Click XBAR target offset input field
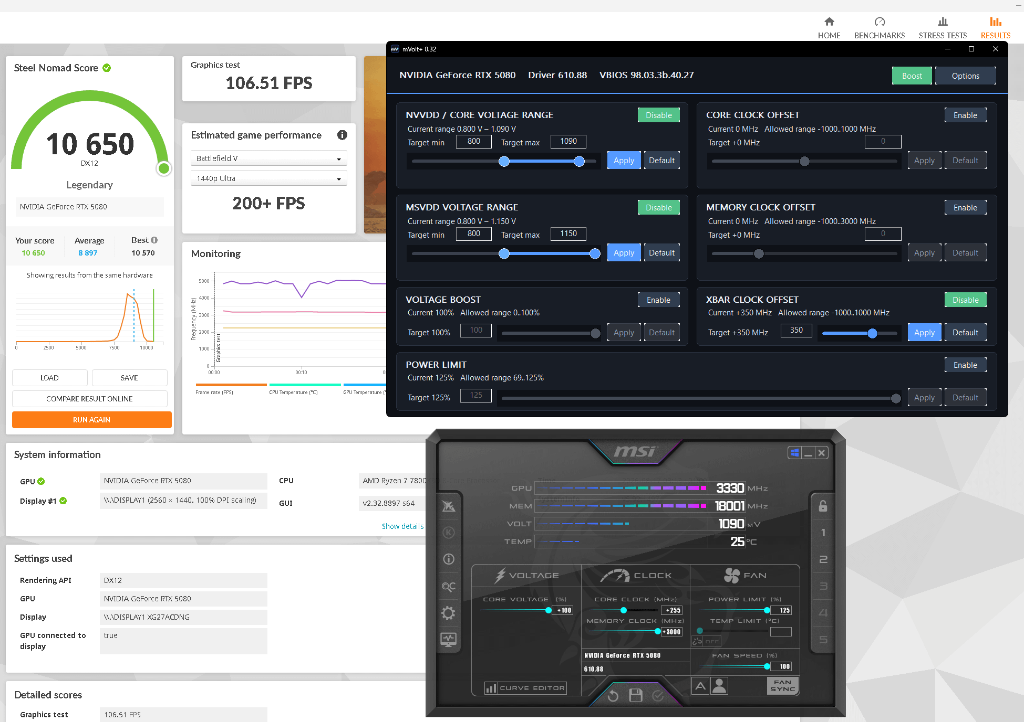Screen dimensions: 1024x722 pos(796,330)
